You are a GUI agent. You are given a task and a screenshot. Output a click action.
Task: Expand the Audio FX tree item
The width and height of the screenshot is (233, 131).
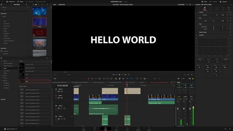point(1,80)
